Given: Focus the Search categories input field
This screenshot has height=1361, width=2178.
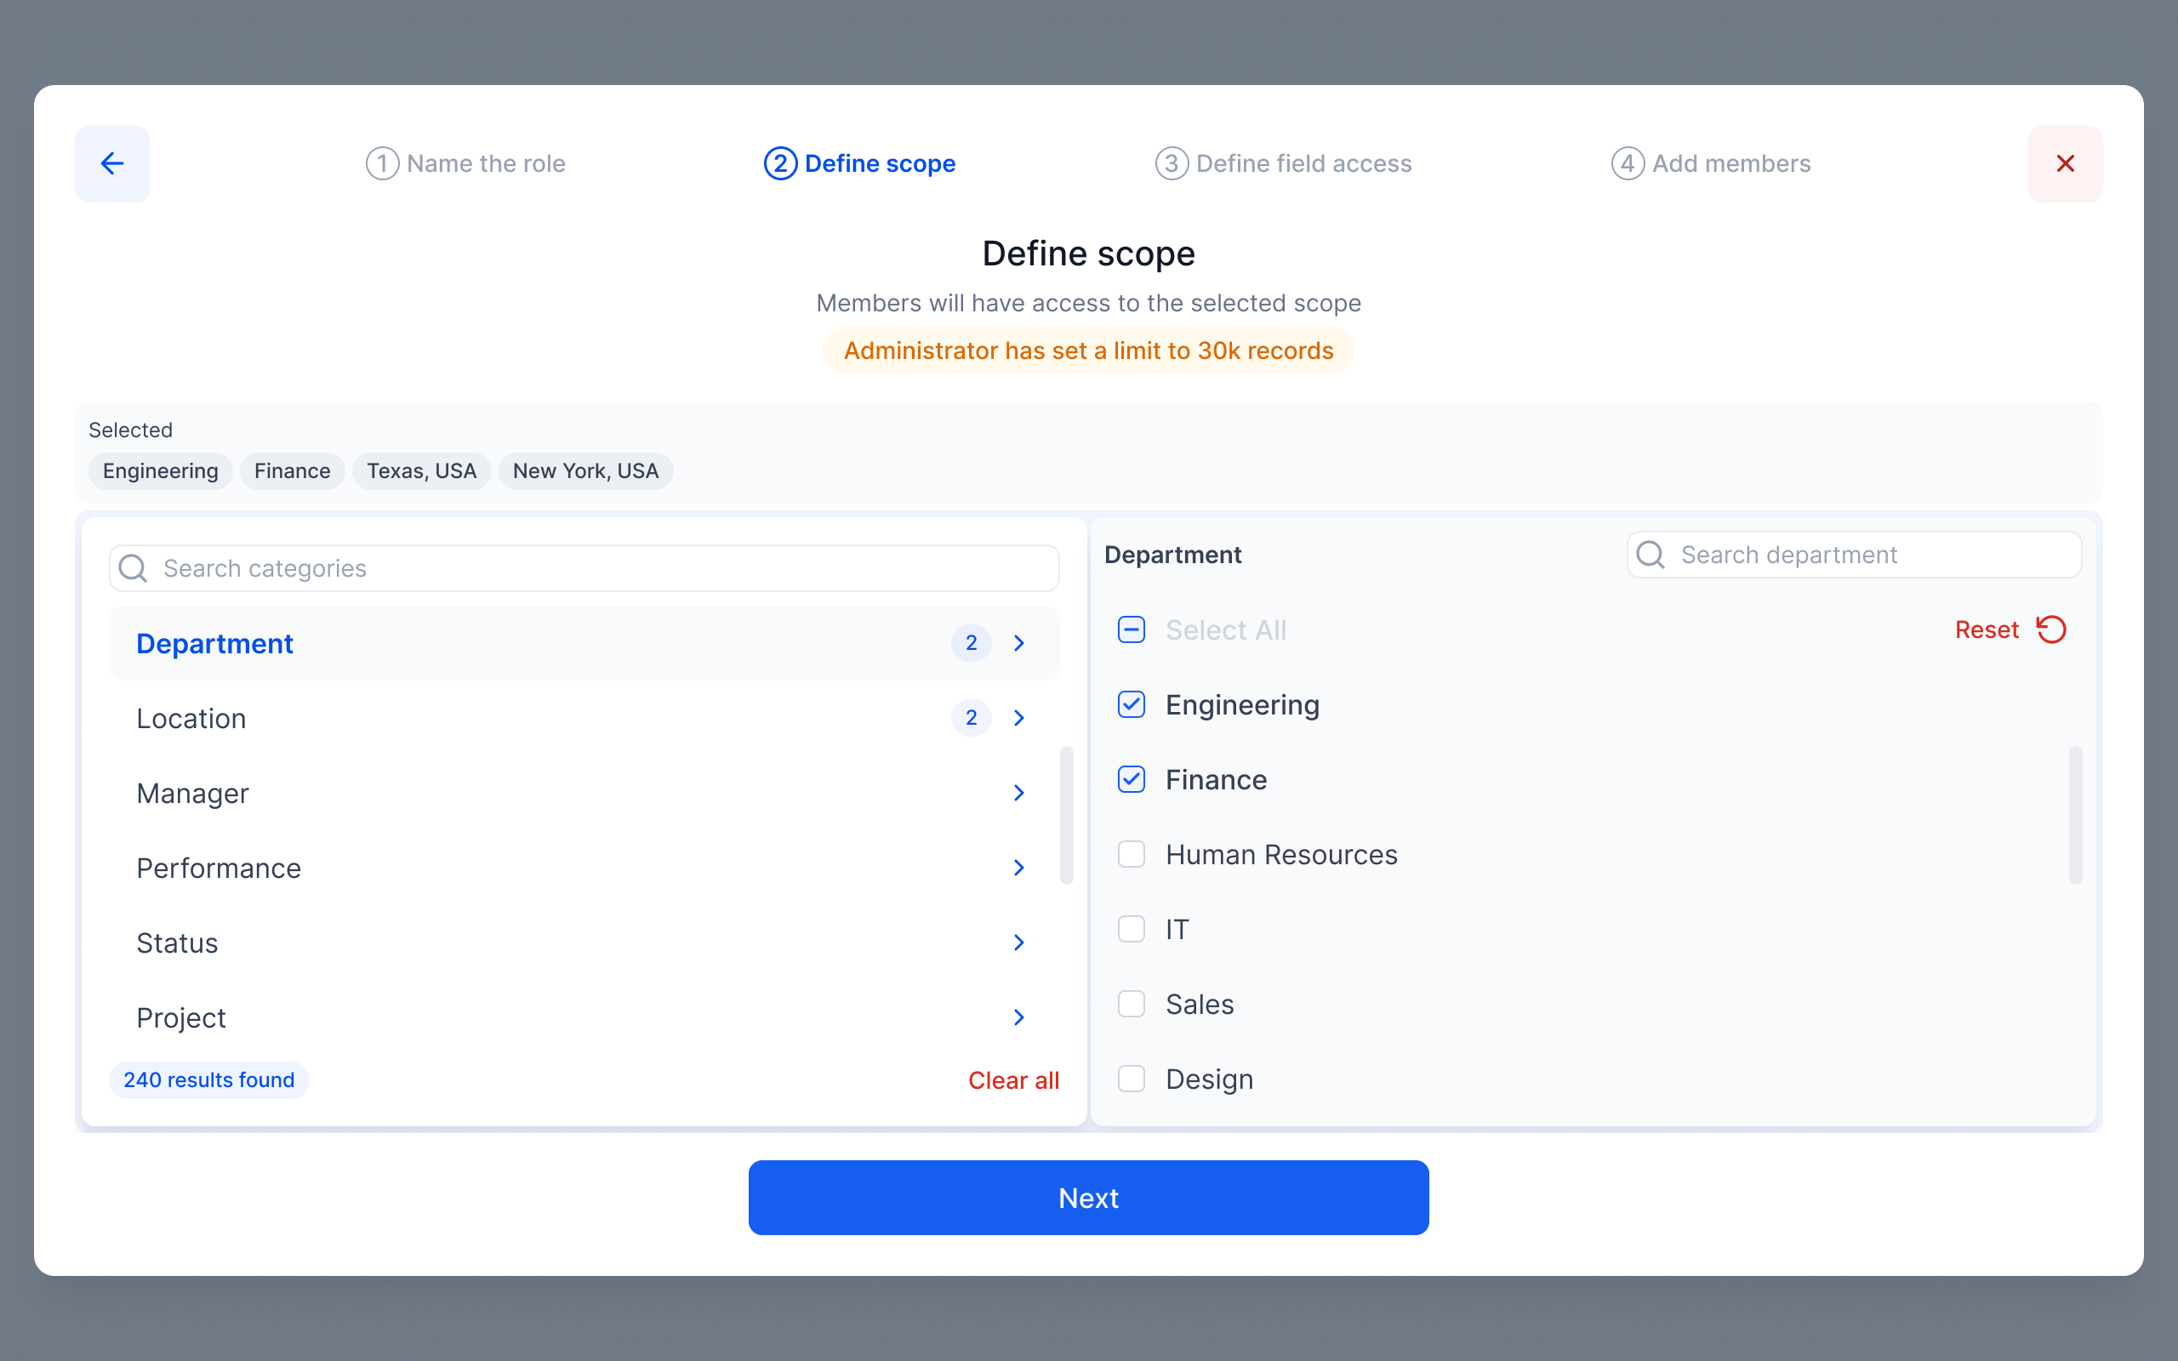Looking at the screenshot, I should pos(584,568).
